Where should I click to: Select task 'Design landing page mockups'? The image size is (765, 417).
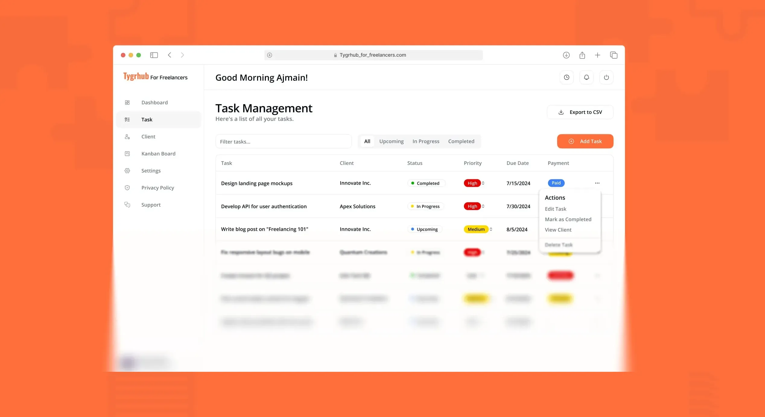[x=257, y=183]
